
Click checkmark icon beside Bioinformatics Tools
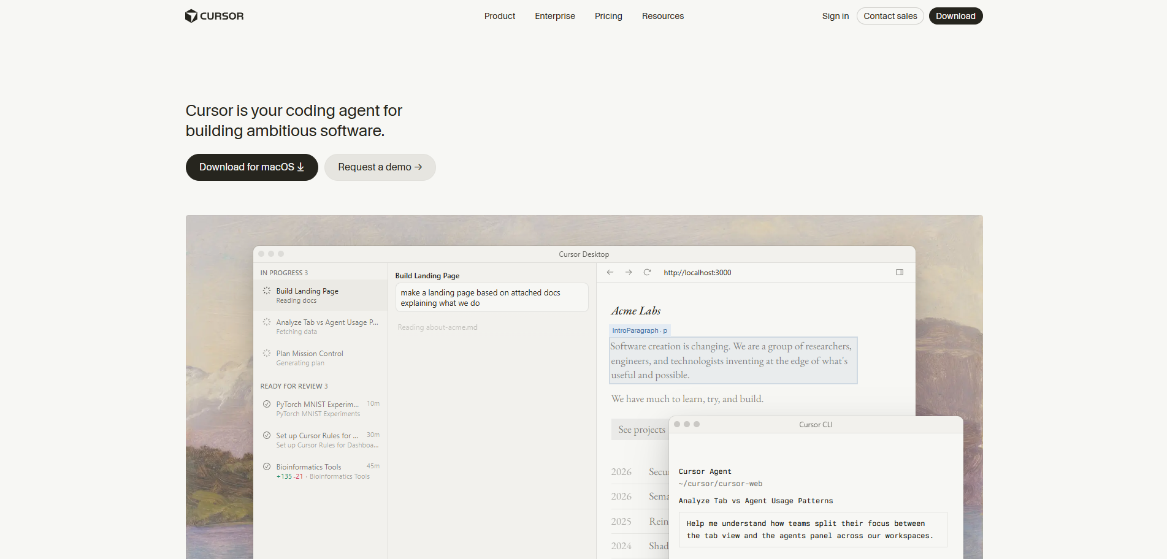point(267,466)
